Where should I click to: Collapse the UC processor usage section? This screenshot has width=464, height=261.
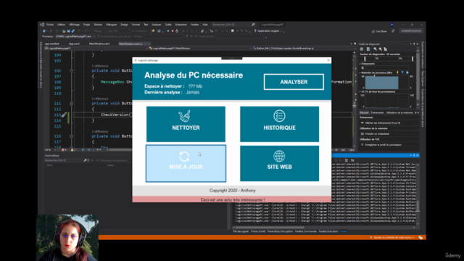360,92
